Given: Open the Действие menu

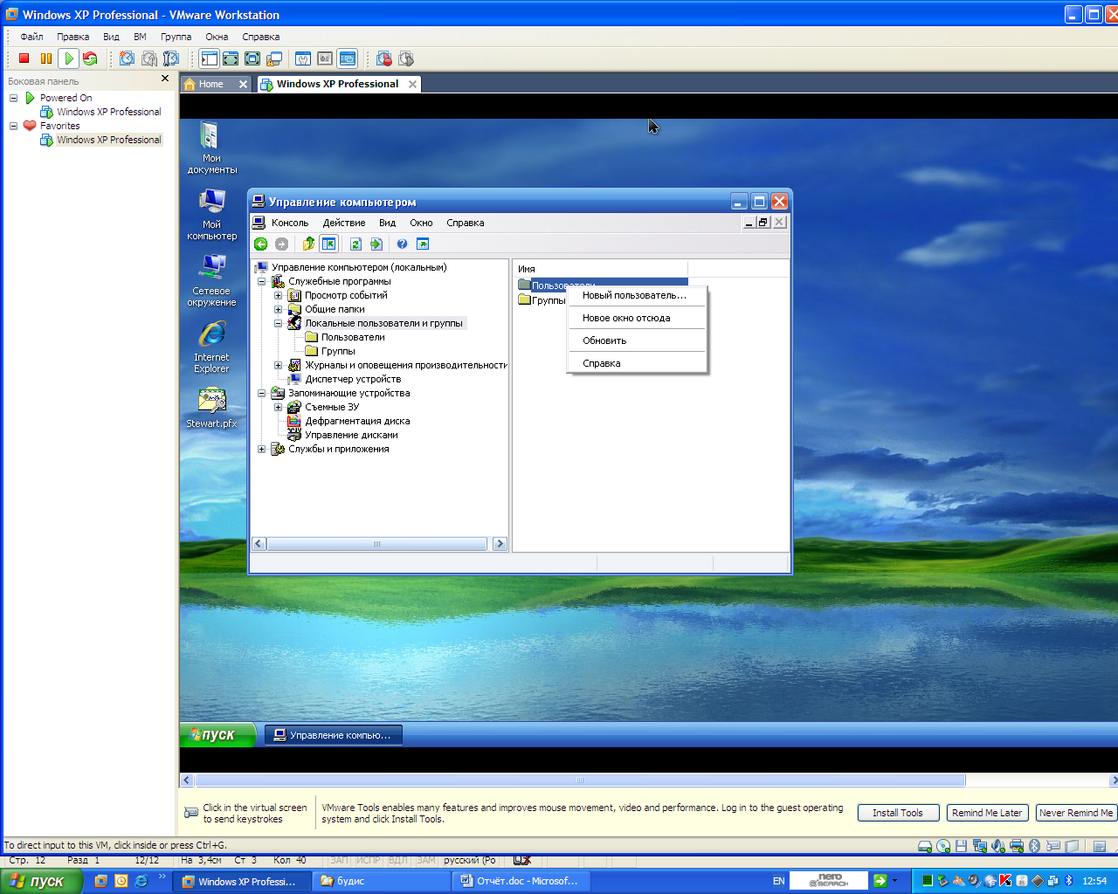Looking at the screenshot, I should point(344,223).
